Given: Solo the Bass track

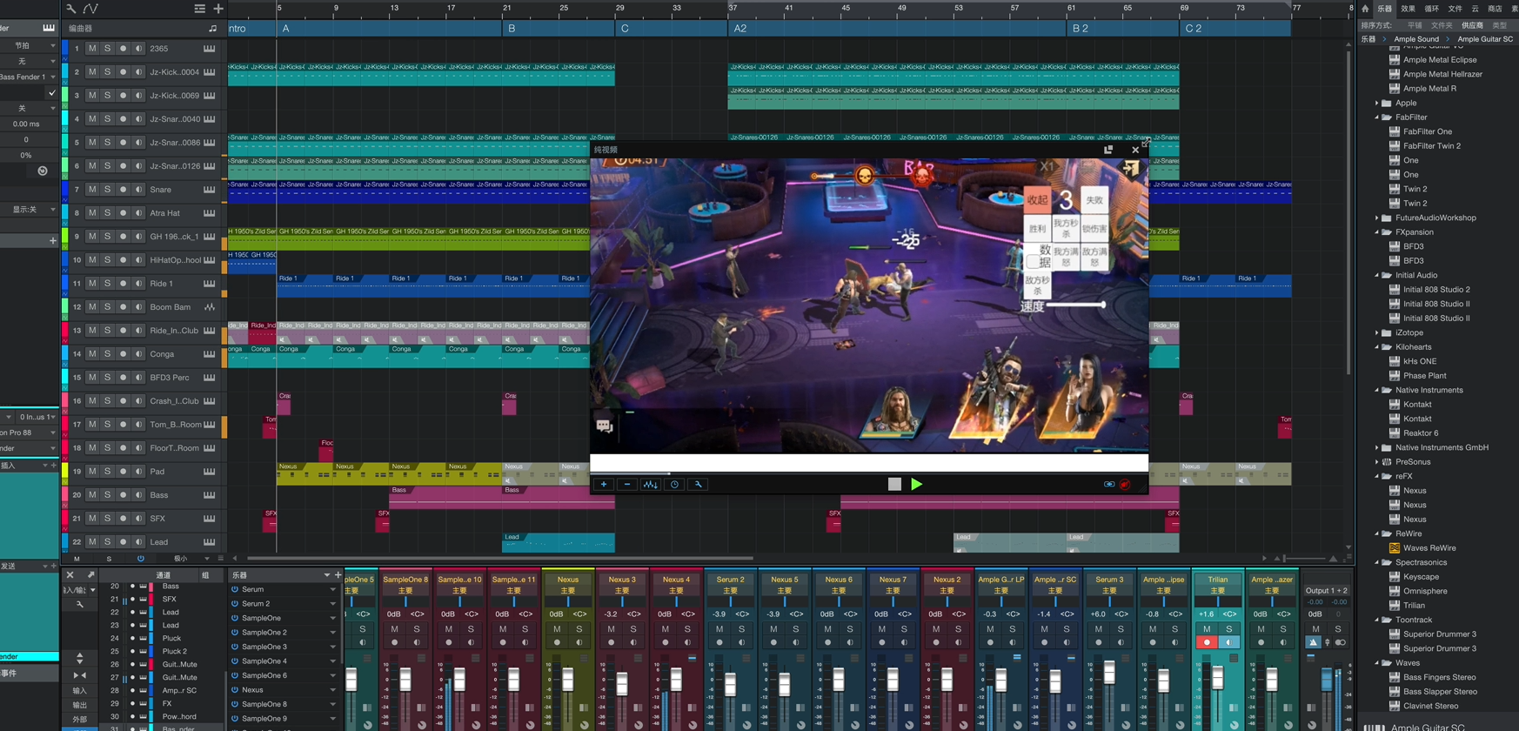Looking at the screenshot, I should pyautogui.click(x=107, y=495).
